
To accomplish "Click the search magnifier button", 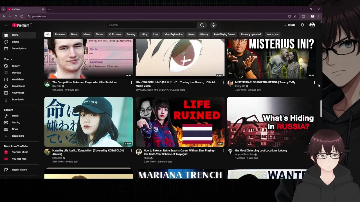I will [x=202, y=25].
